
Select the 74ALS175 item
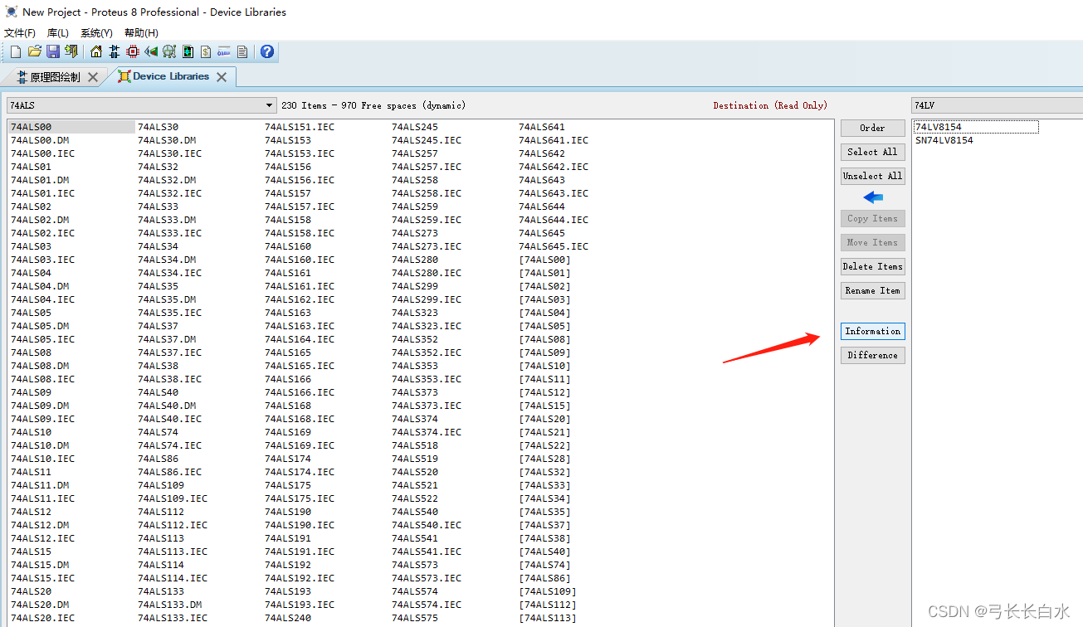(288, 485)
